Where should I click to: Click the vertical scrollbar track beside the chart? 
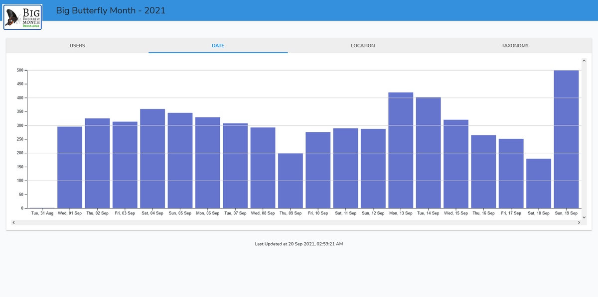click(584, 139)
